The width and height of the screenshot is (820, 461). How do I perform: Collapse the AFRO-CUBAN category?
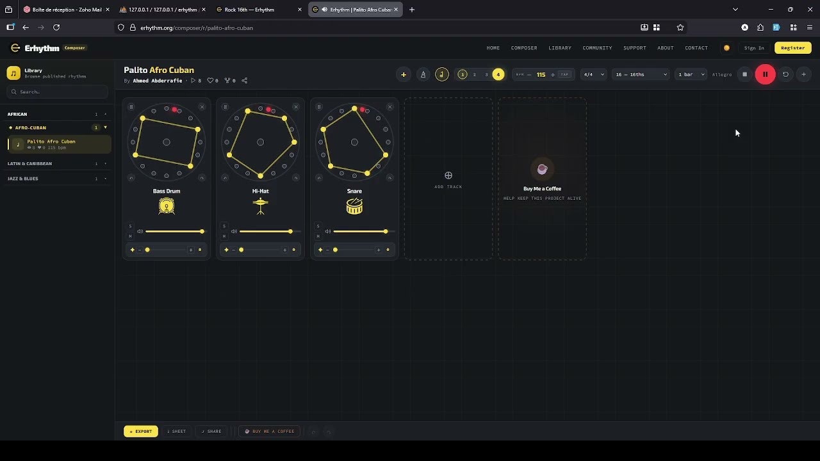pos(58,127)
